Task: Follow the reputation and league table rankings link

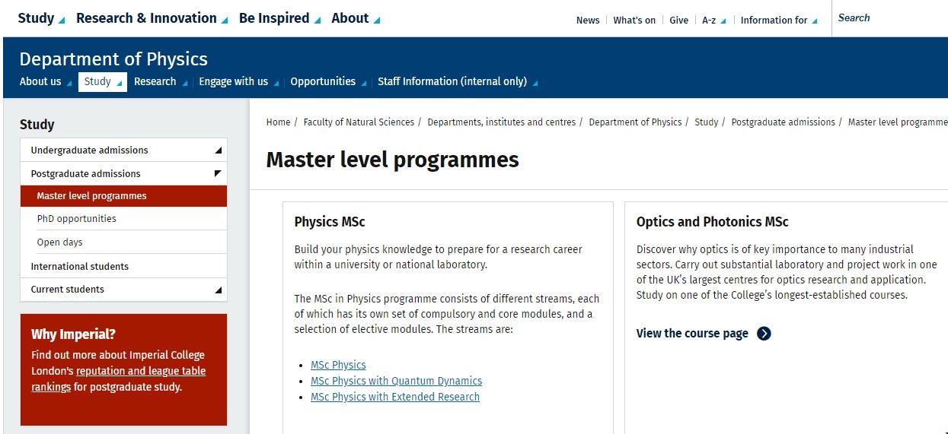Action: (x=141, y=372)
